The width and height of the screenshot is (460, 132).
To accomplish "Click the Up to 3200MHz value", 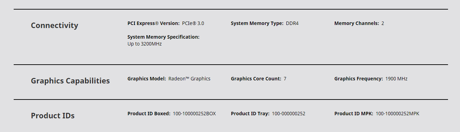I will coord(144,44).
